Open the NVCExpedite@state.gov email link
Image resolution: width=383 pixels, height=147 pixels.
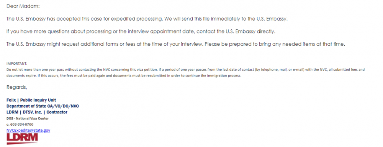click(28, 130)
